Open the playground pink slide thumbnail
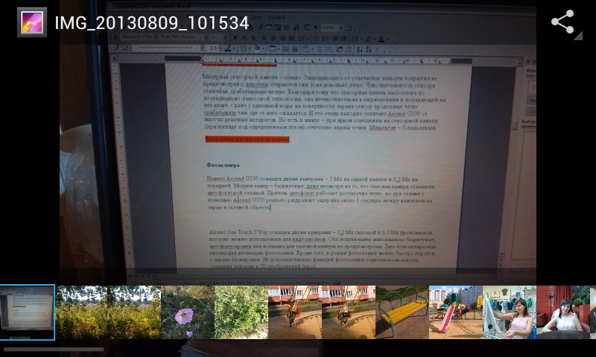 pos(456,312)
